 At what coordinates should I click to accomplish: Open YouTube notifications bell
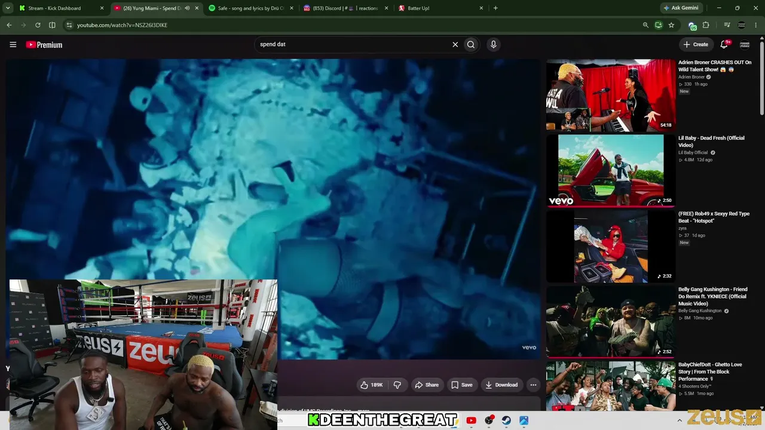tap(724, 44)
